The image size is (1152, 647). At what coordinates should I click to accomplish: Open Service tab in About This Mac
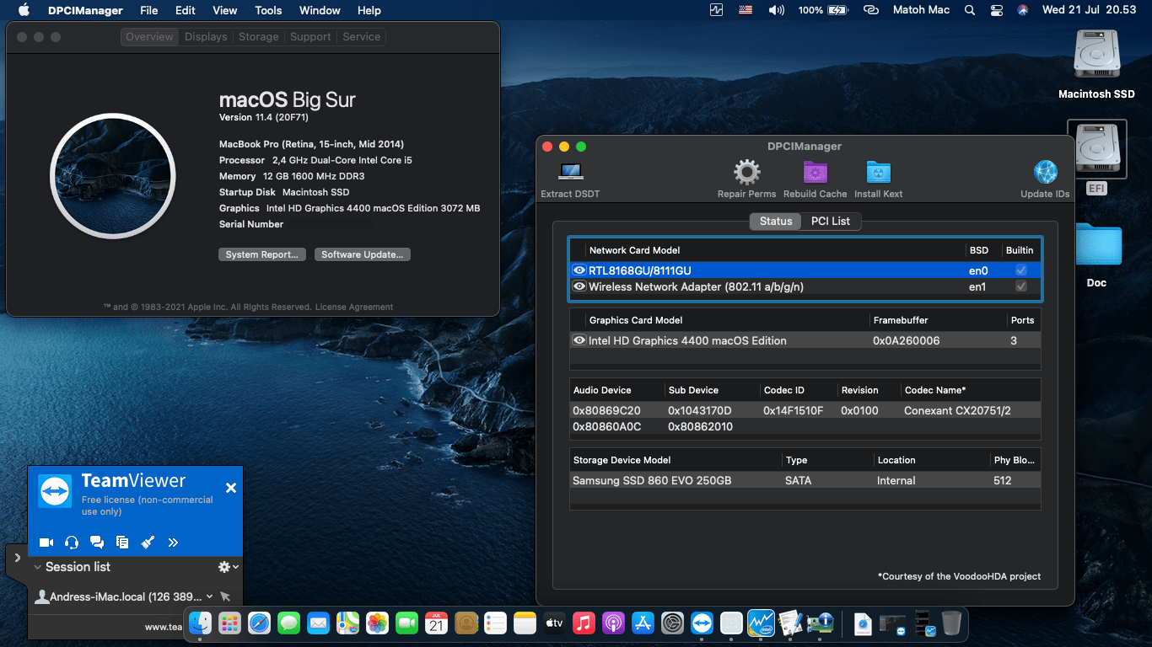tap(362, 37)
